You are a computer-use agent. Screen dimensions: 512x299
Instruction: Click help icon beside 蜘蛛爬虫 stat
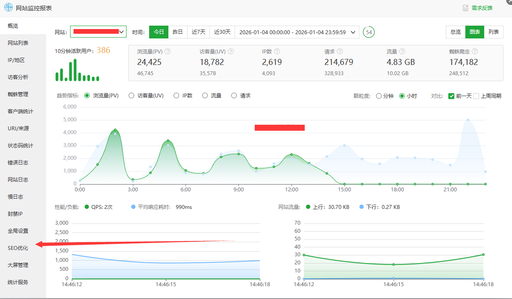click(475, 51)
